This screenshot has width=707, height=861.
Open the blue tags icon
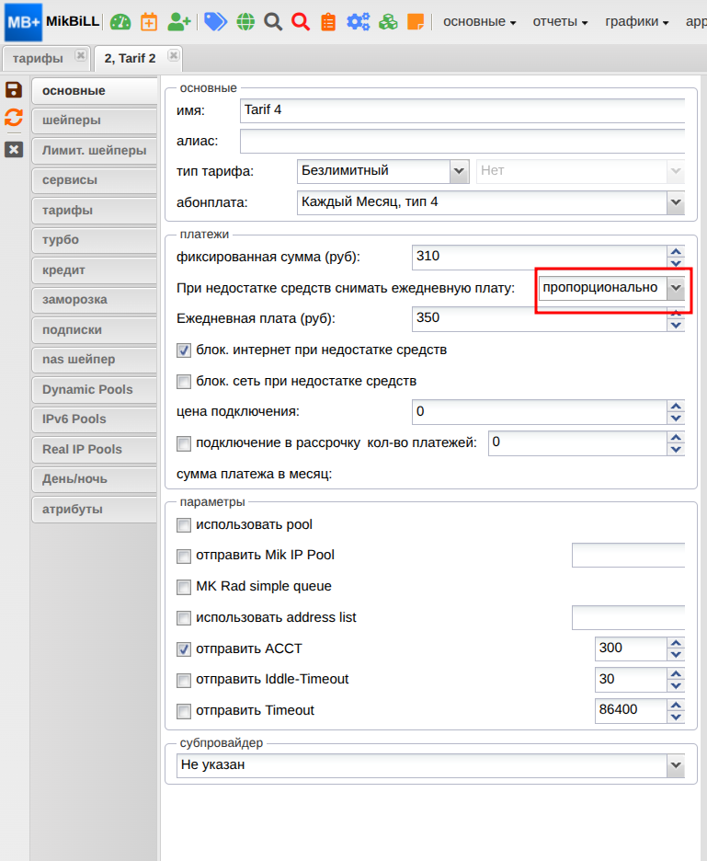(x=215, y=22)
